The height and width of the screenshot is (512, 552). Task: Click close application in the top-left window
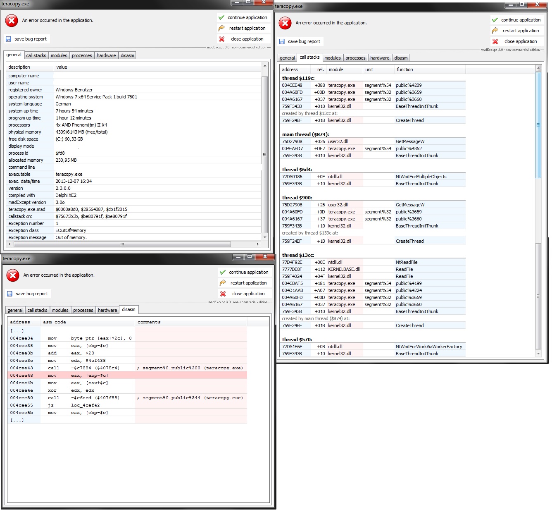[244, 39]
